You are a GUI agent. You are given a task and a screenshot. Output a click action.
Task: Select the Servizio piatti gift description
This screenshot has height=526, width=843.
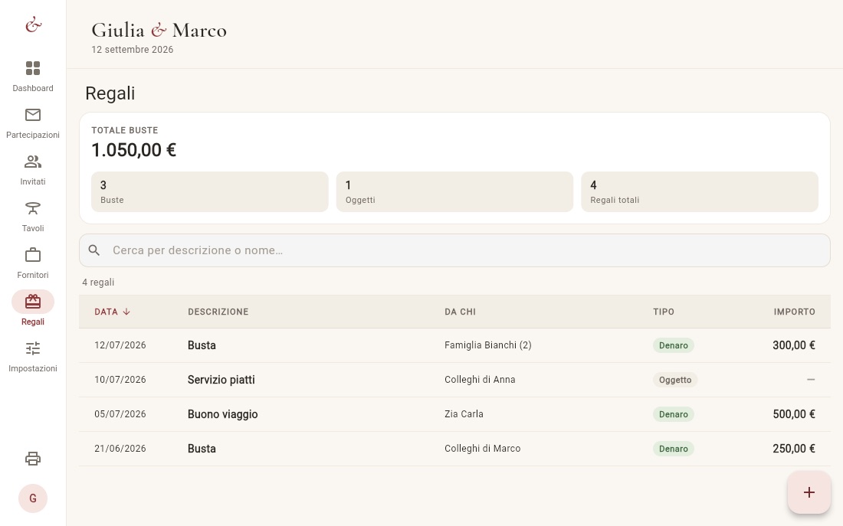pos(221,380)
